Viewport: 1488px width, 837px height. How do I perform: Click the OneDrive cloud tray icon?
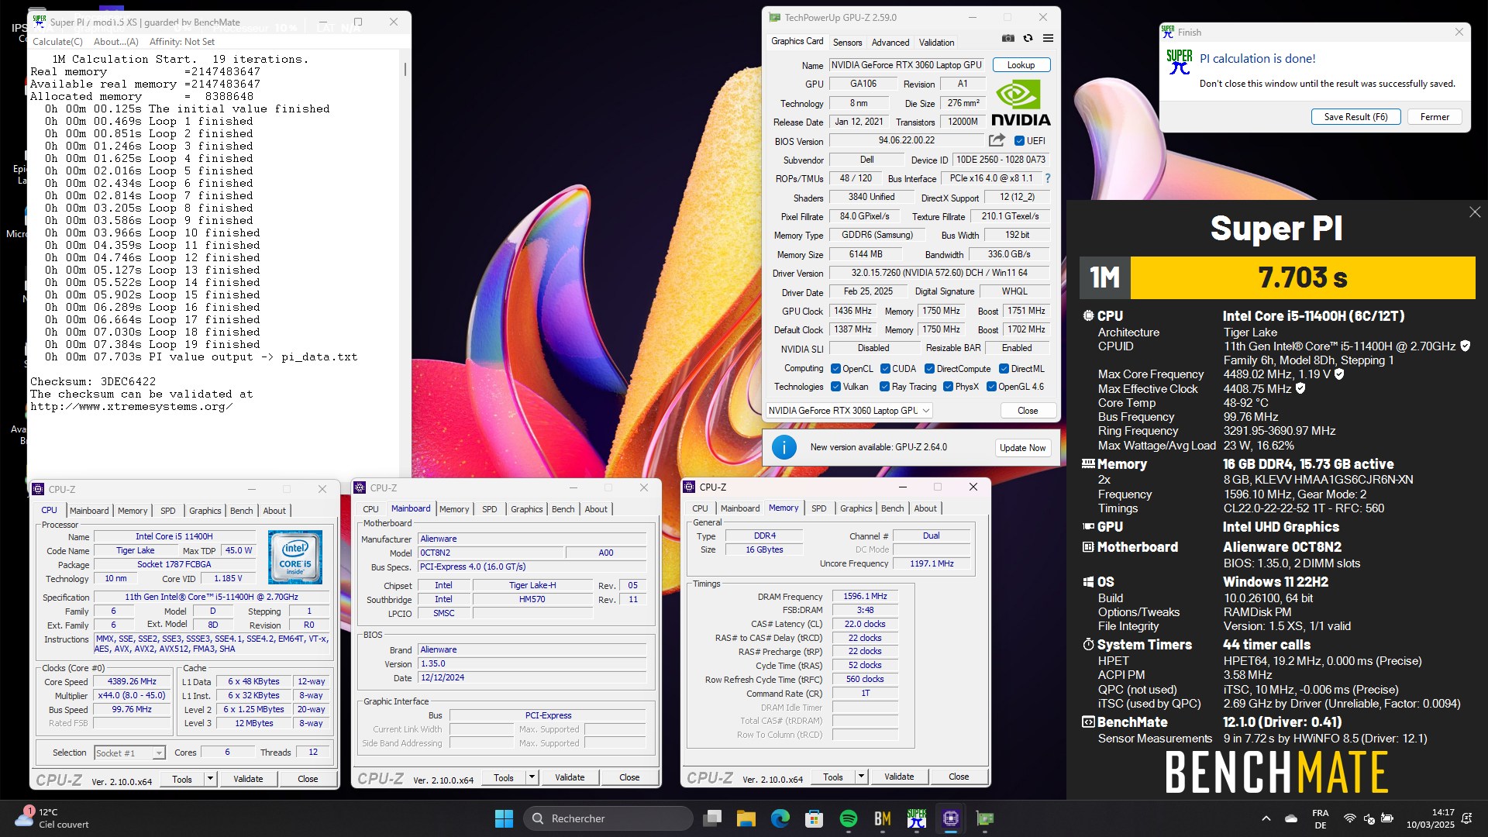click(x=1291, y=818)
